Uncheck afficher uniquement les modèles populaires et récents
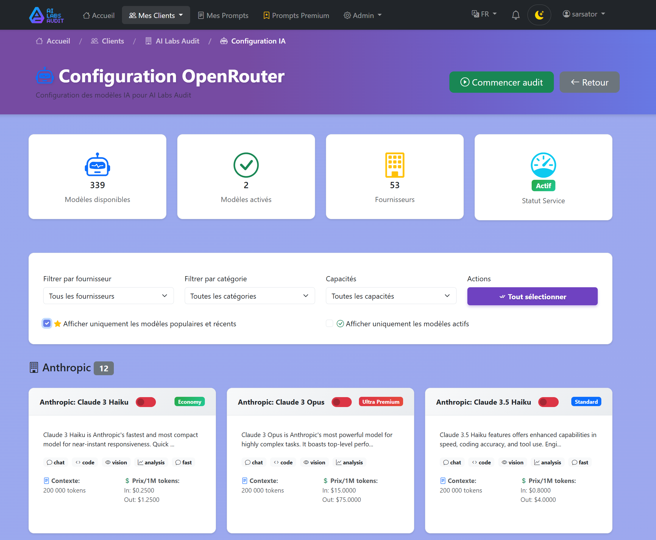The height and width of the screenshot is (540, 656). (x=47, y=324)
